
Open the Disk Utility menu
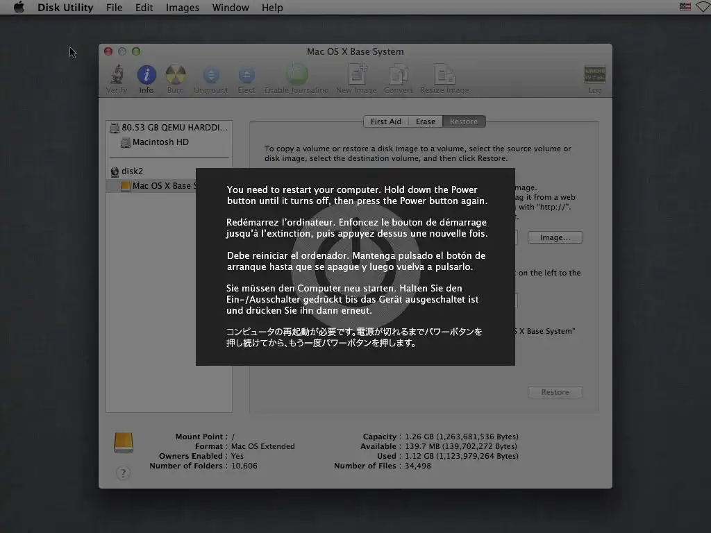coord(65,7)
